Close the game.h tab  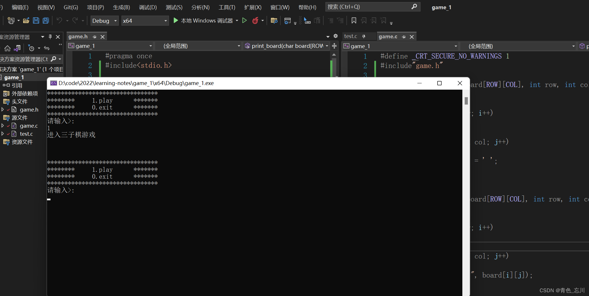pyautogui.click(x=102, y=37)
